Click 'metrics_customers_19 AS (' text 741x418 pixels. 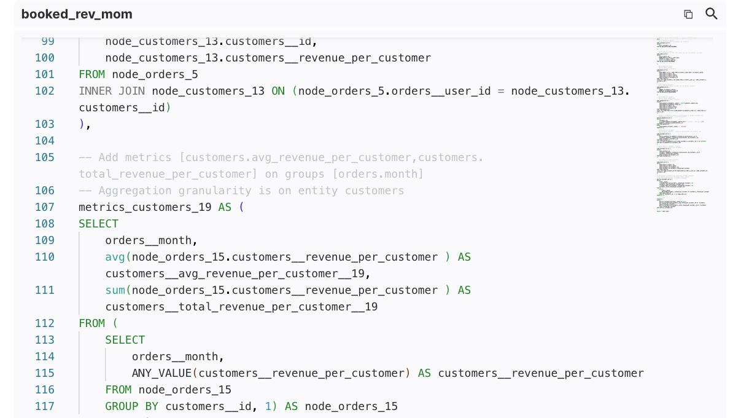[161, 207]
